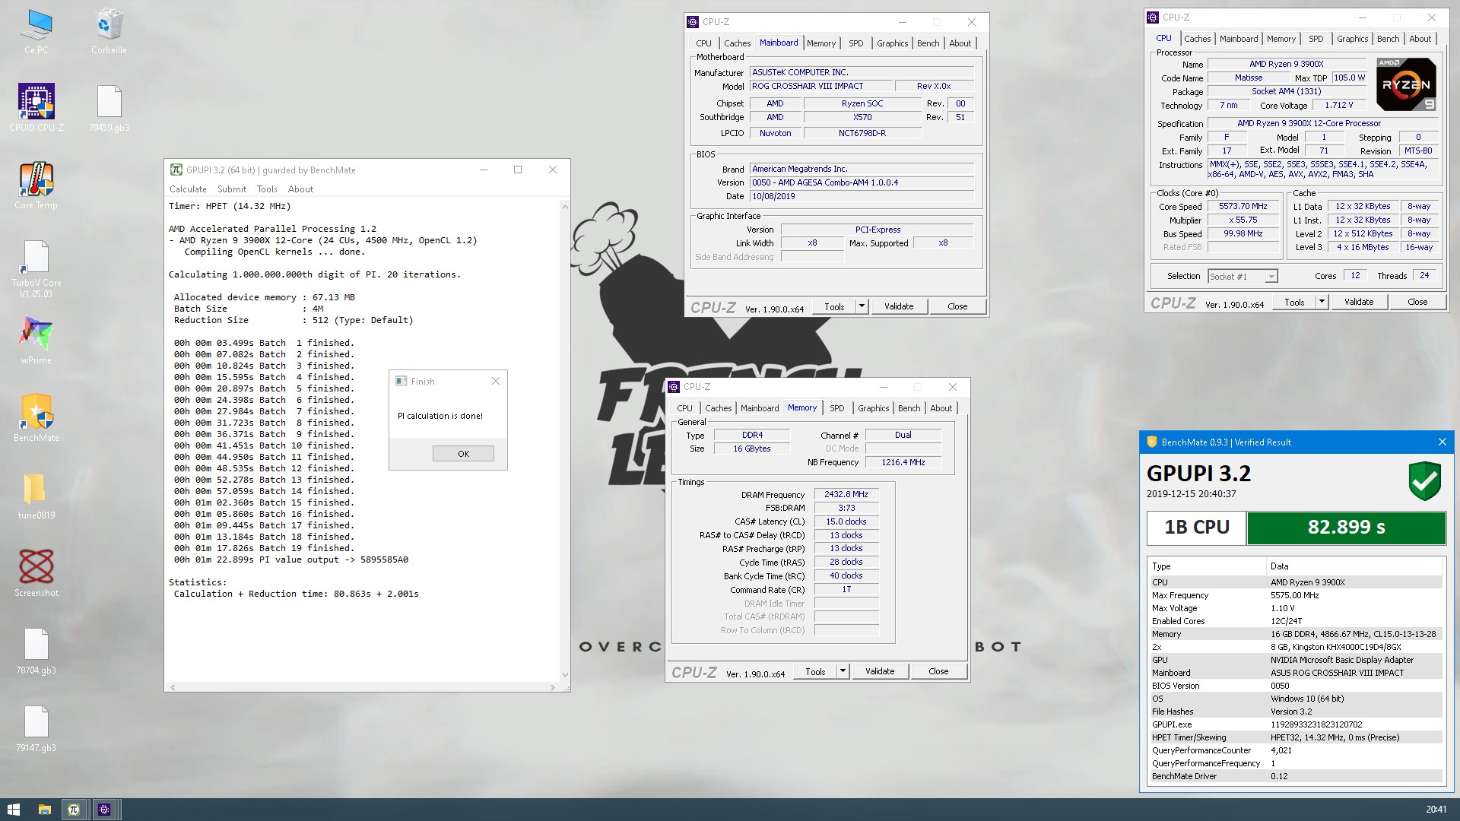This screenshot has height=821, width=1460.
Task: Click OK in the Finish dialog
Action: [x=463, y=454]
